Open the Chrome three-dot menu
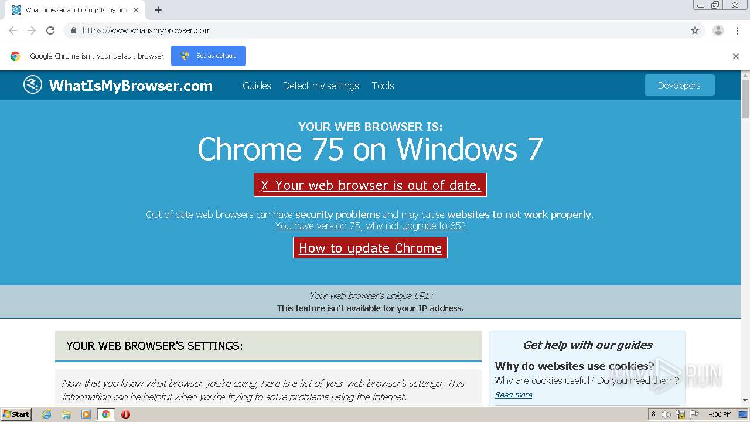Image resolution: width=750 pixels, height=422 pixels. click(x=737, y=30)
